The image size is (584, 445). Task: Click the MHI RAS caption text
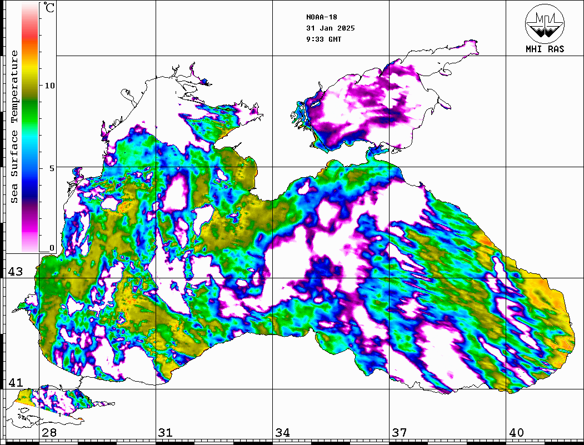click(545, 49)
